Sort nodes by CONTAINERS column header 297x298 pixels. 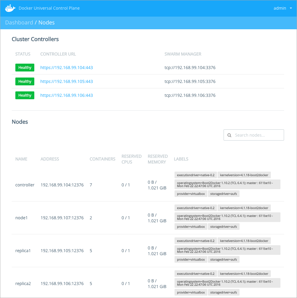pyautogui.click(x=102, y=159)
